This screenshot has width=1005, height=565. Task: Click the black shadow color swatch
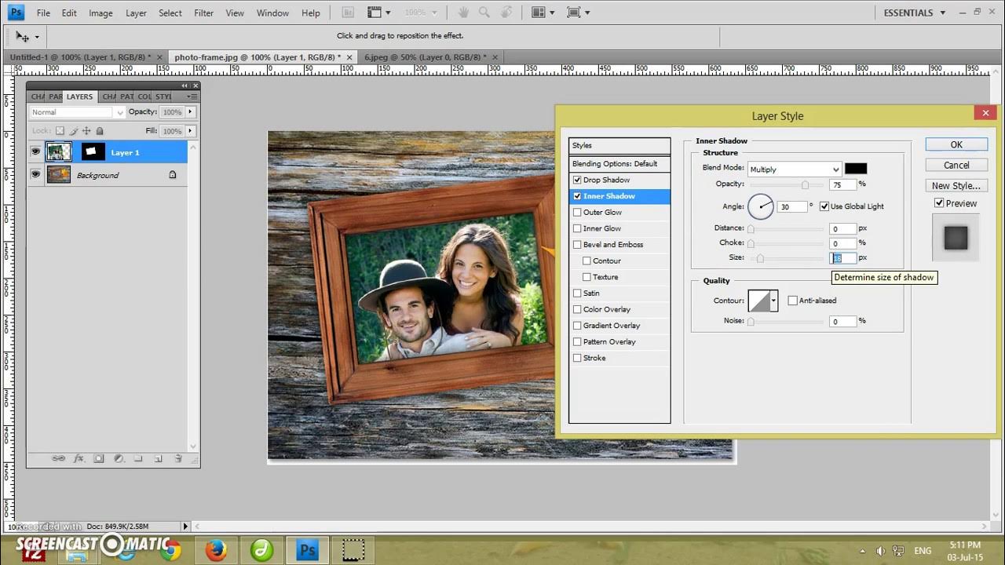pos(855,169)
